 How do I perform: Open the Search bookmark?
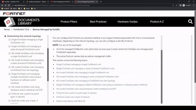[x=13, y=9]
